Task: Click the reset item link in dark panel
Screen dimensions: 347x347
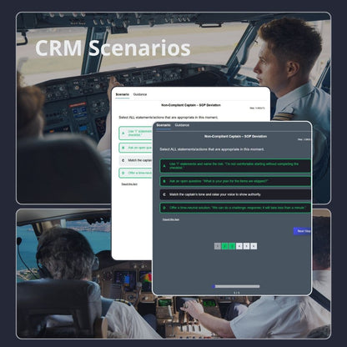Action: pyautogui.click(x=171, y=219)
